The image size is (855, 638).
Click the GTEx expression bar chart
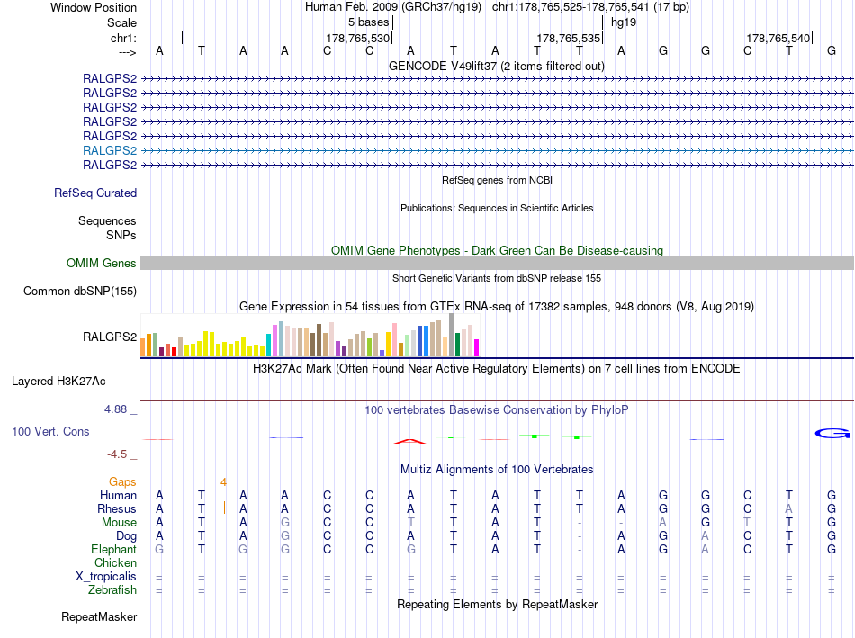tap(310, 335)
